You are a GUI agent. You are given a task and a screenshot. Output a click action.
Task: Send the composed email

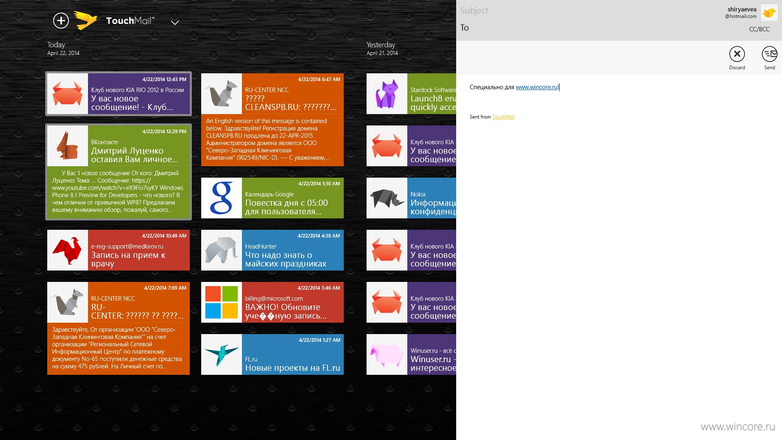pyautogui.click(x=769, y=58)
